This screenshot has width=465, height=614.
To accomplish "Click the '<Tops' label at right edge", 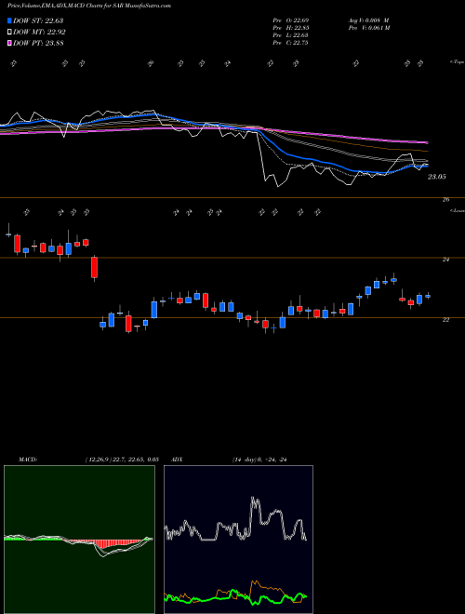I will (x=457, y=62).
